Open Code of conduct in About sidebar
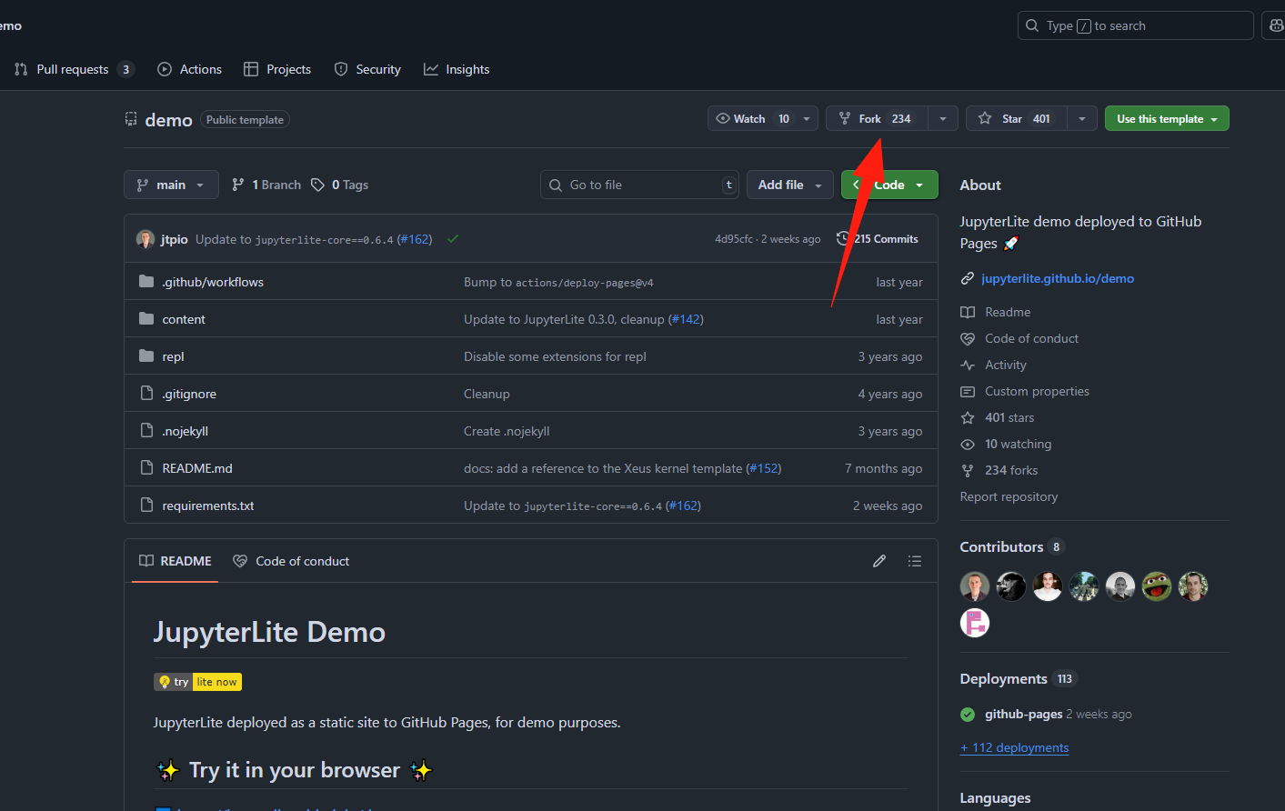Viewport: 1285px width, 811px height. click(x=1031, y=338)
